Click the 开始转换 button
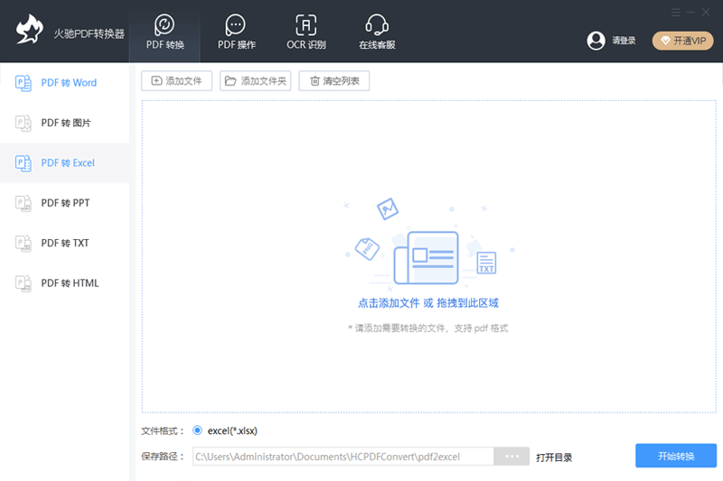Screen dimensions: 723x481 [x=676, y=456]
